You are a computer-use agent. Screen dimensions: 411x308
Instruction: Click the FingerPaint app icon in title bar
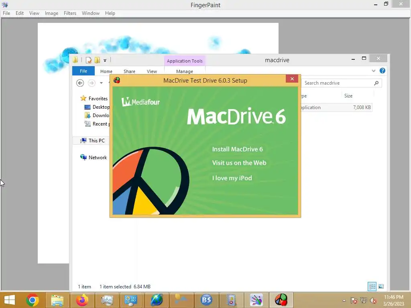[x=5, y=5]
